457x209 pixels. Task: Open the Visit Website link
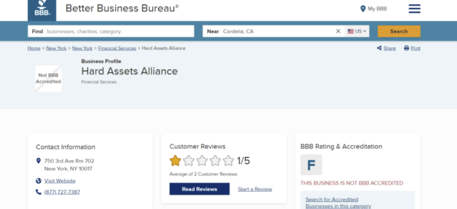pyautogui.click(x=60, y=181)
